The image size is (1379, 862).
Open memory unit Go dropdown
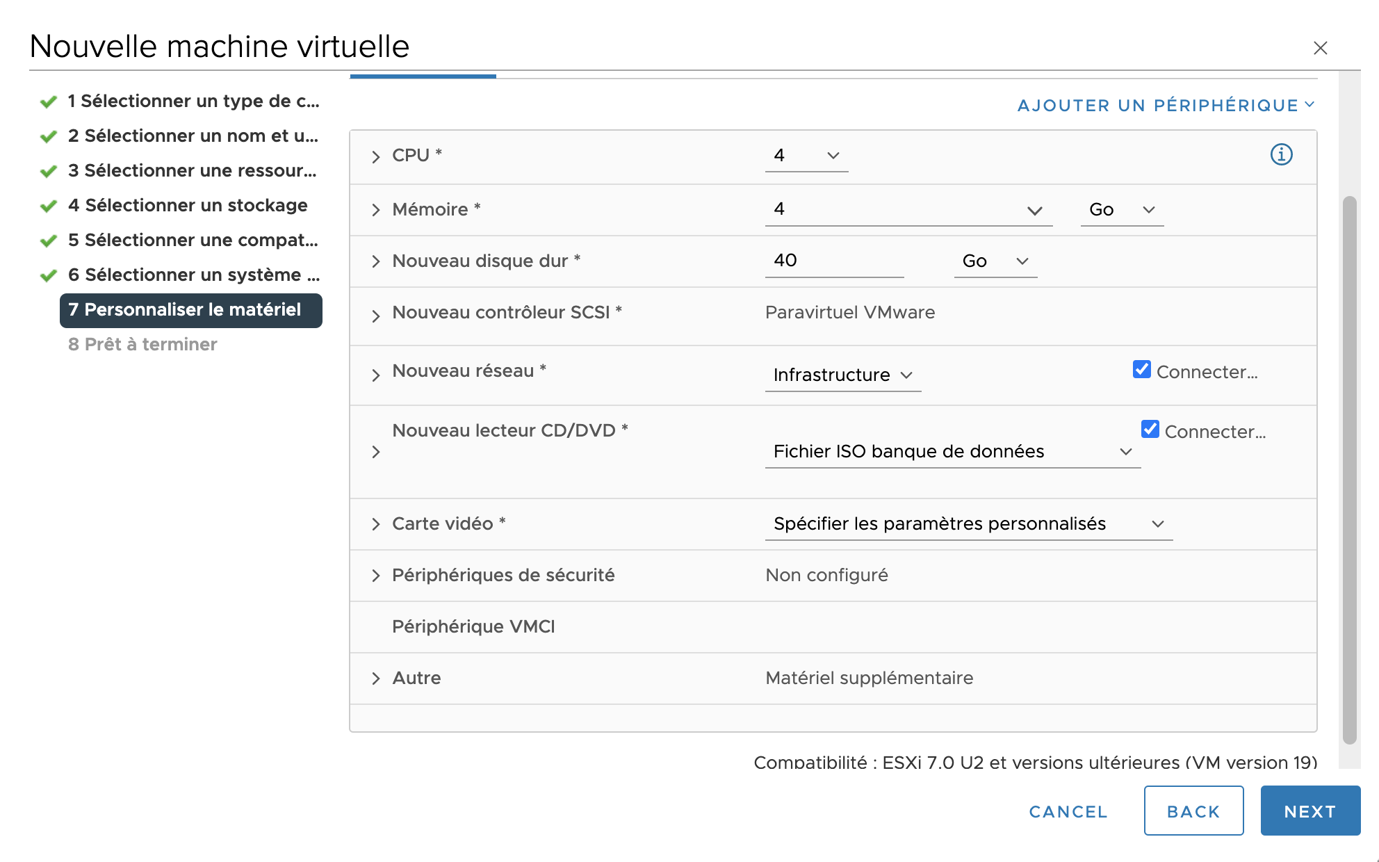pos(1122,210)
